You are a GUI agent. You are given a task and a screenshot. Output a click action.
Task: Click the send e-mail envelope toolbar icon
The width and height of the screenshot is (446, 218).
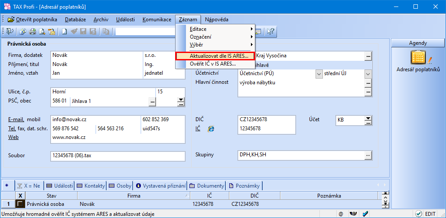point(52,31)
